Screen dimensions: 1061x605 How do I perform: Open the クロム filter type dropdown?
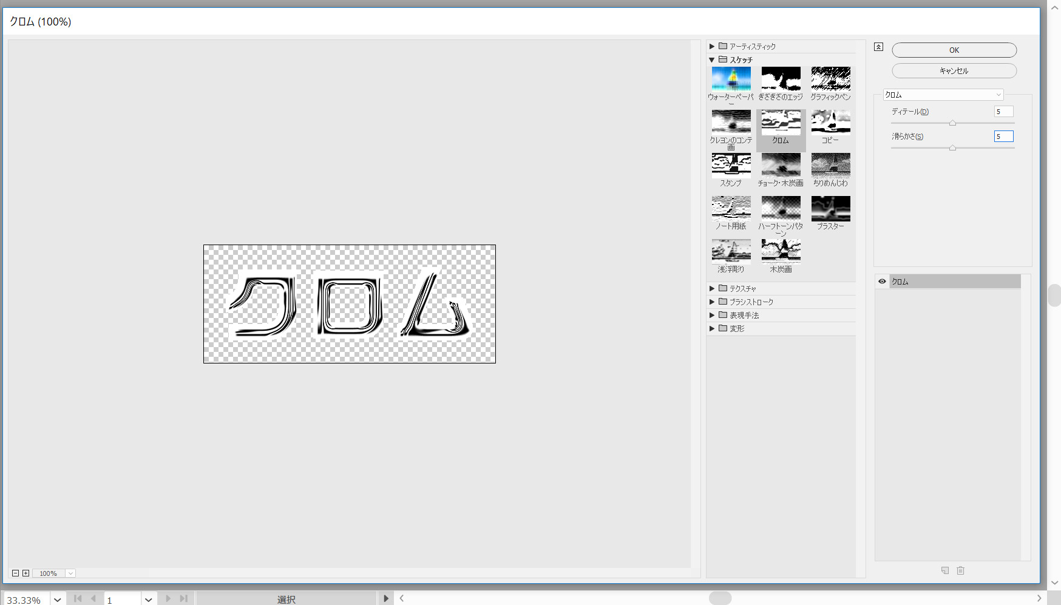[943, 95]
